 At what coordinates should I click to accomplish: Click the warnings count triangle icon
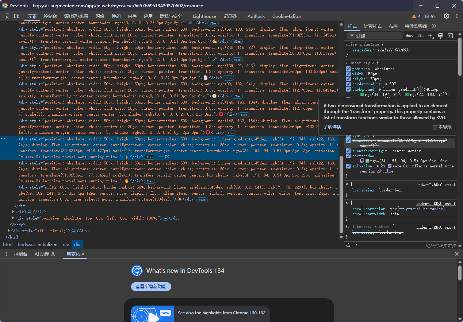point(414,16)
